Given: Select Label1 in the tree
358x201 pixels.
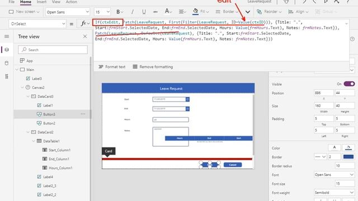Looking at the screenshot, I should pos(48,106).
